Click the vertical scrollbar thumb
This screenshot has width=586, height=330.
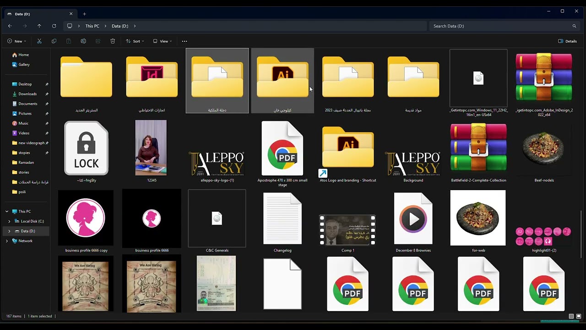pos(581,235)
